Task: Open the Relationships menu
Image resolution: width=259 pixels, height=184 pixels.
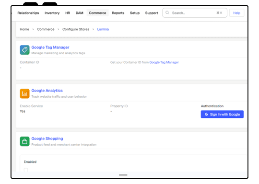Action: tap(28, 13)
